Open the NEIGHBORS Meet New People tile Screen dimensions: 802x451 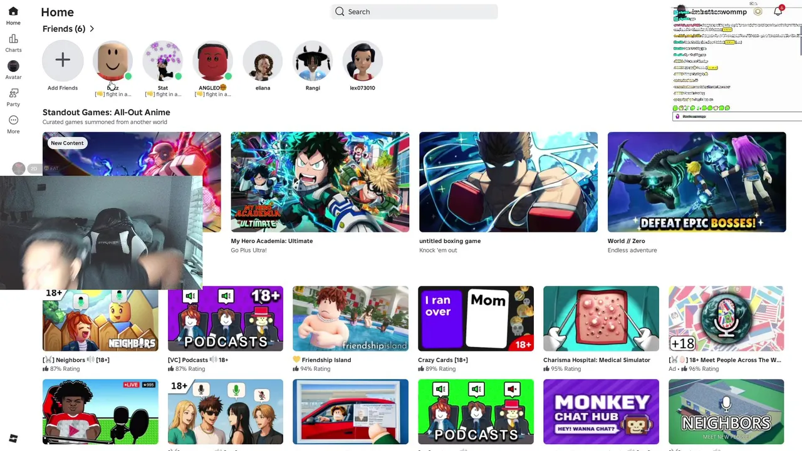click(726, 412)
